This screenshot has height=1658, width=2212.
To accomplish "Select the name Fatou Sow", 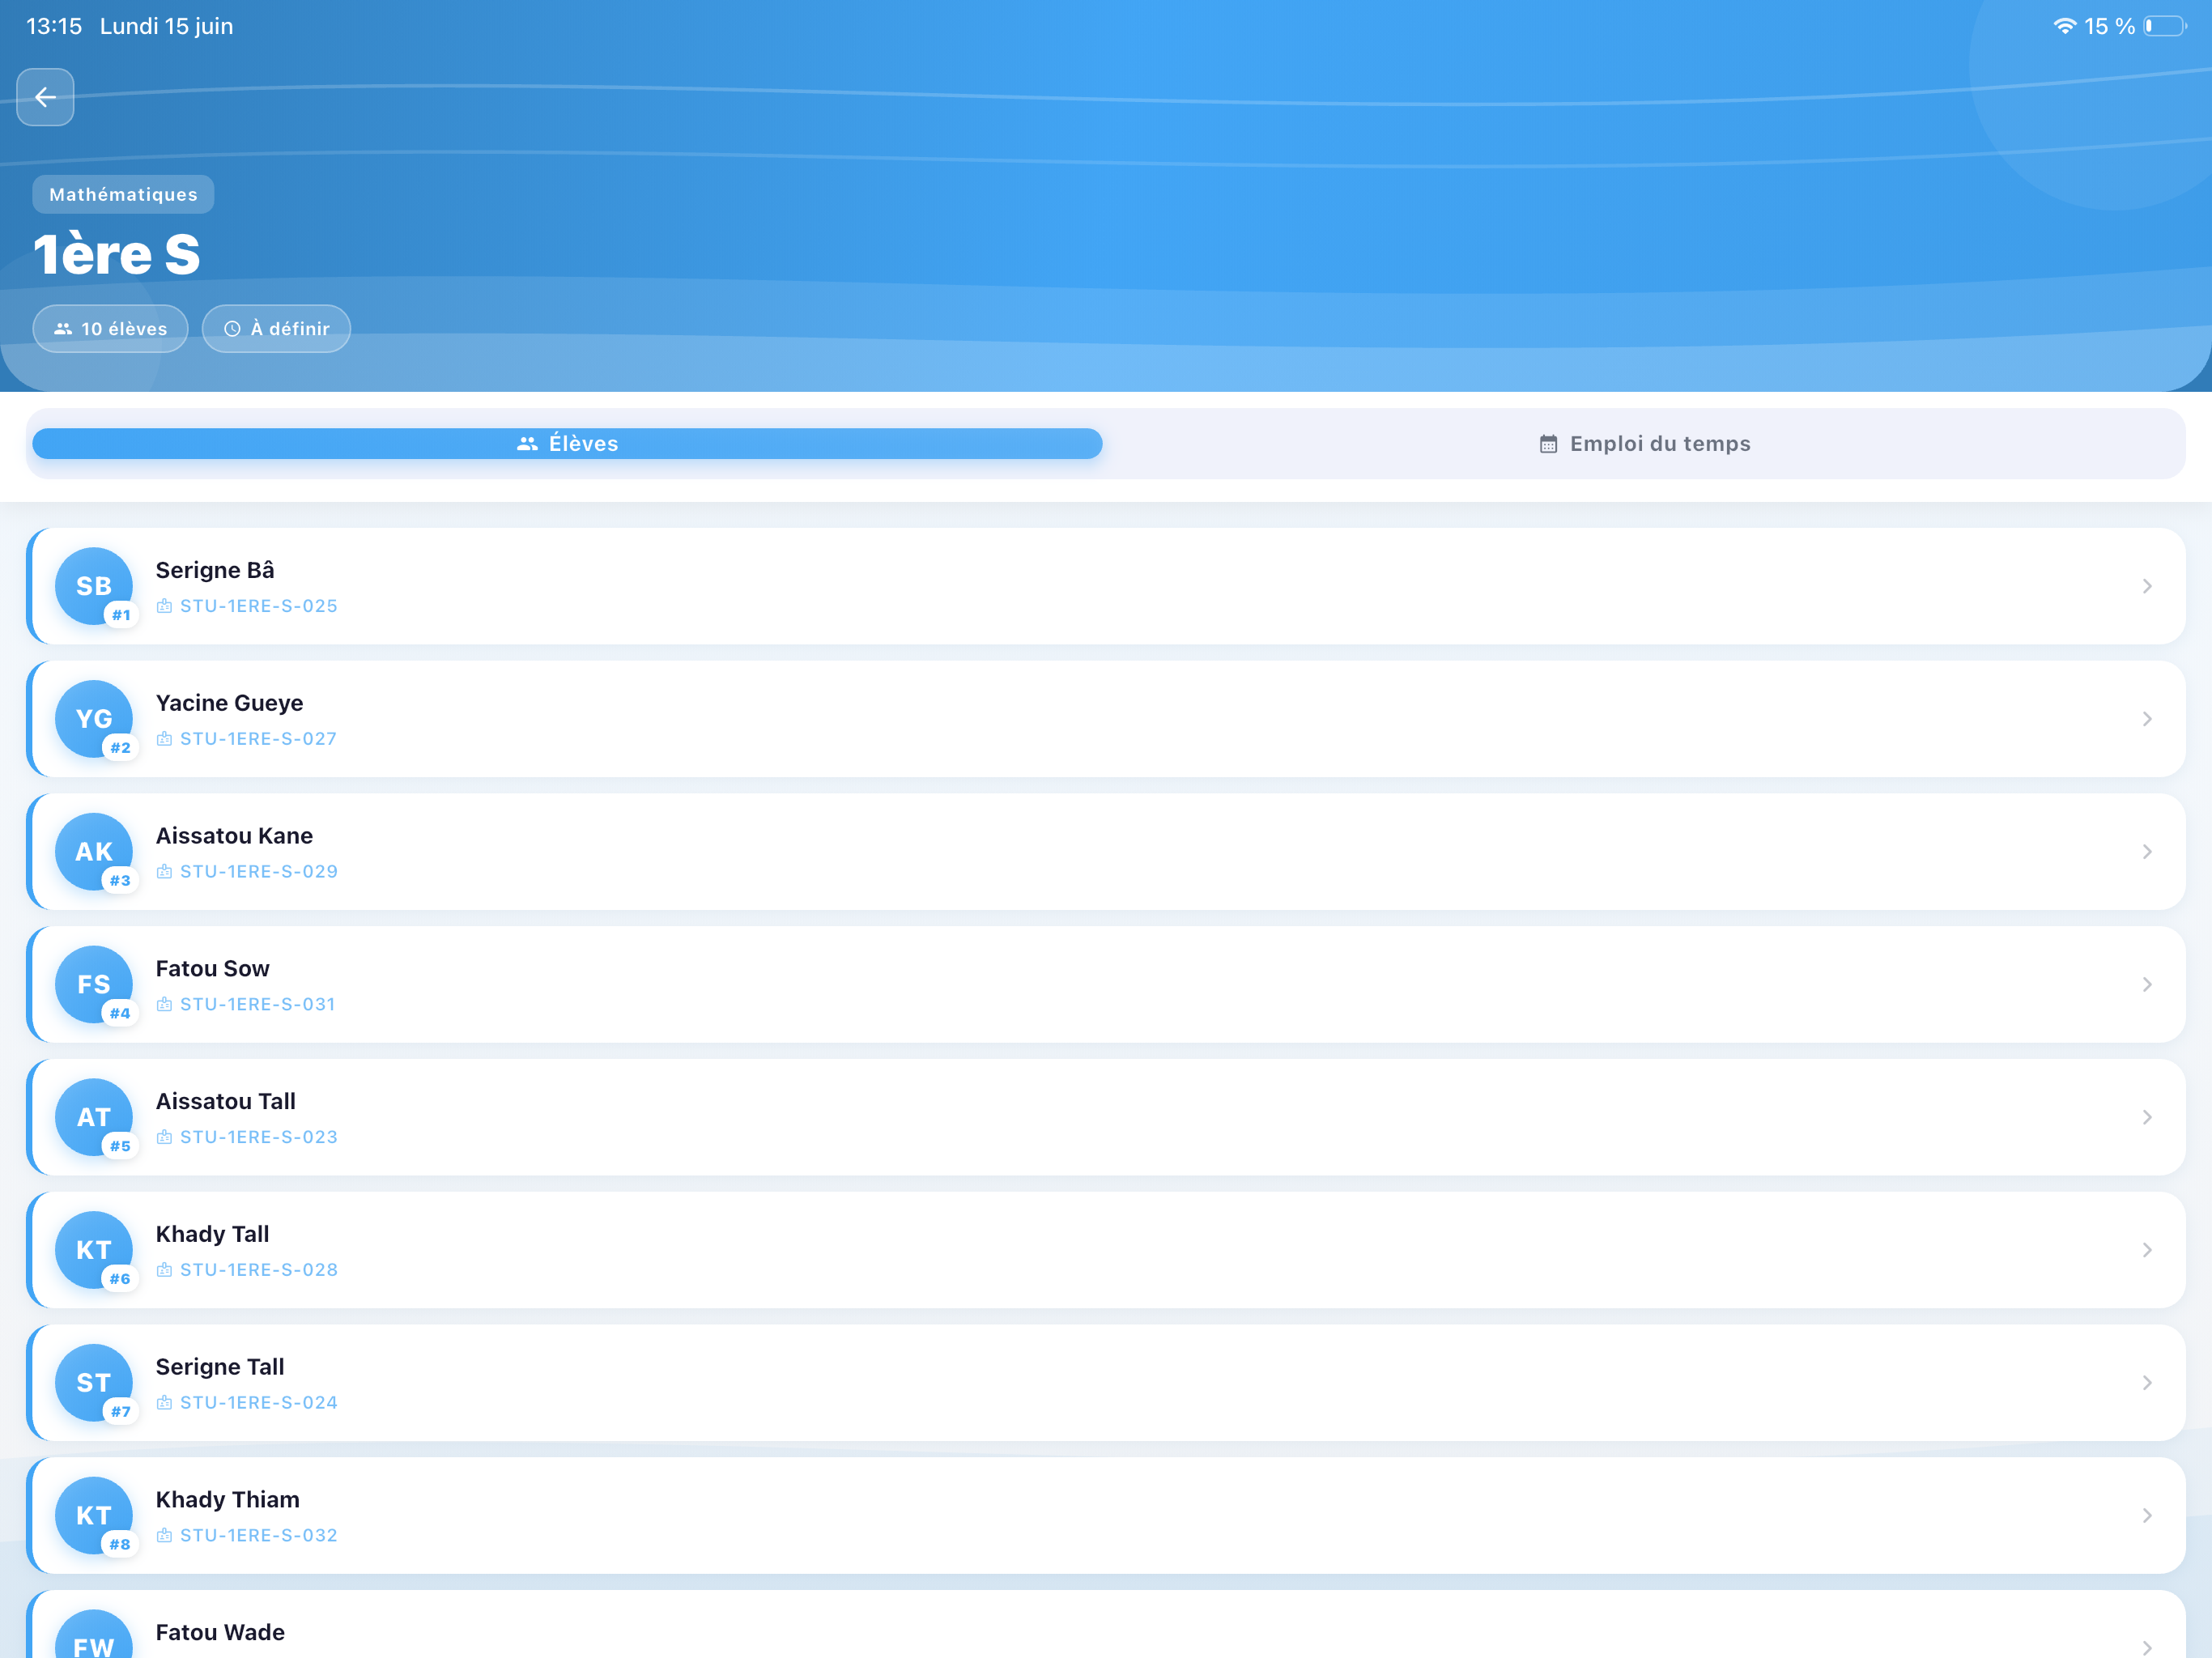I will [213, 969].
